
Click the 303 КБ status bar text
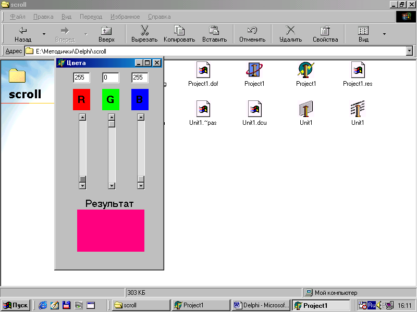click(x=136, y=293)
